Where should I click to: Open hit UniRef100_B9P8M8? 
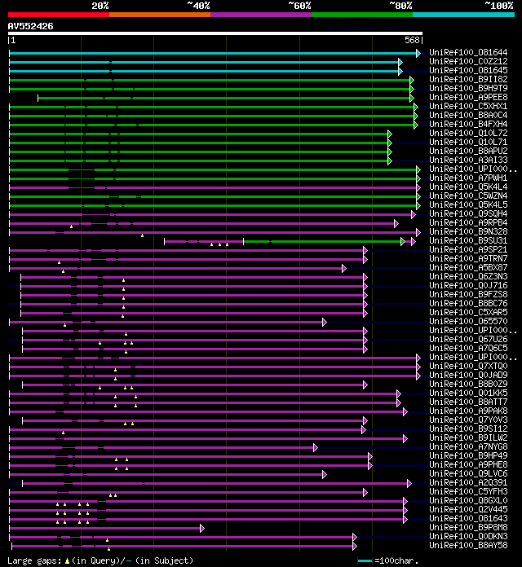click(x=468, y=527)
